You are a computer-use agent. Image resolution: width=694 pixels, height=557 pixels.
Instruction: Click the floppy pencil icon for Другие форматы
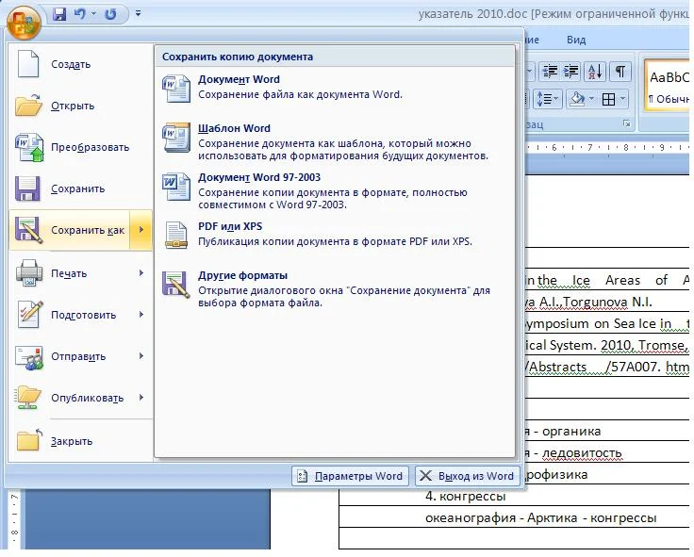coord(176,284)
